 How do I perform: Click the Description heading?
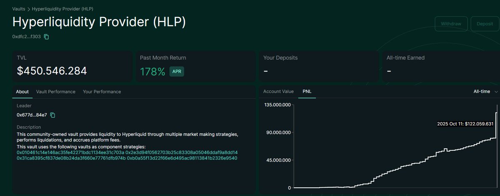pyautogui.click(x=29, y=127)
